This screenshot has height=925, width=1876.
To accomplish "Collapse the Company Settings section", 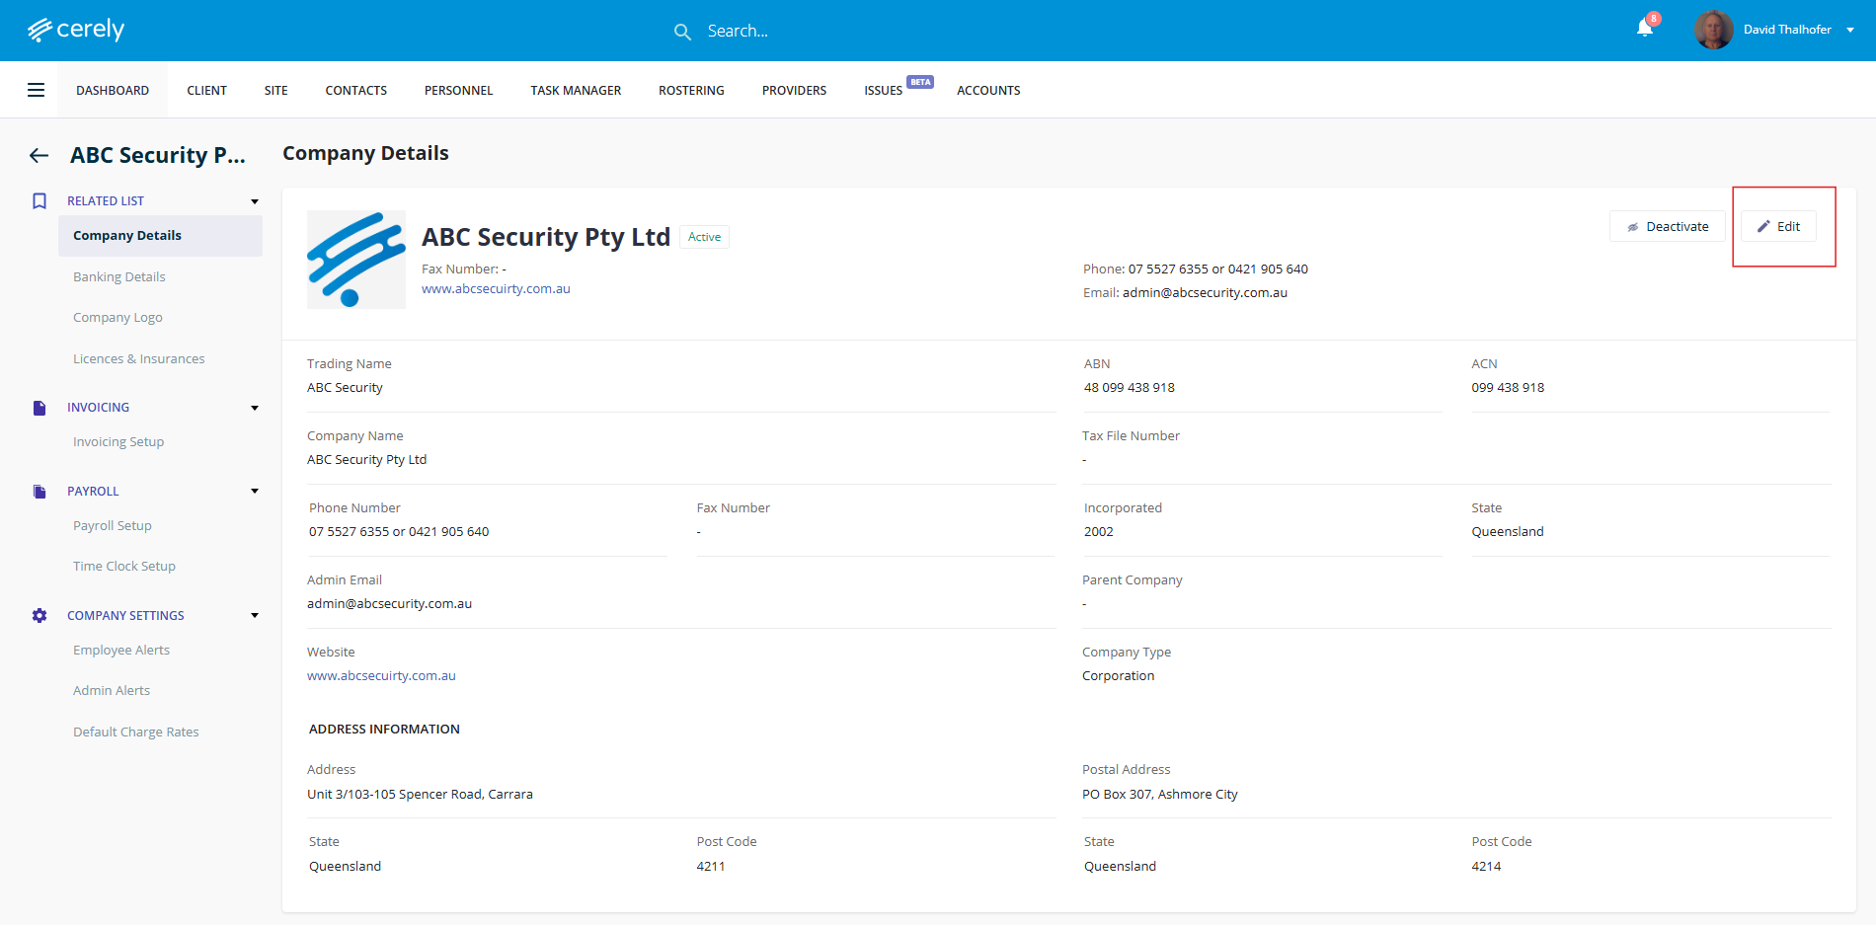I will (255, 615).
